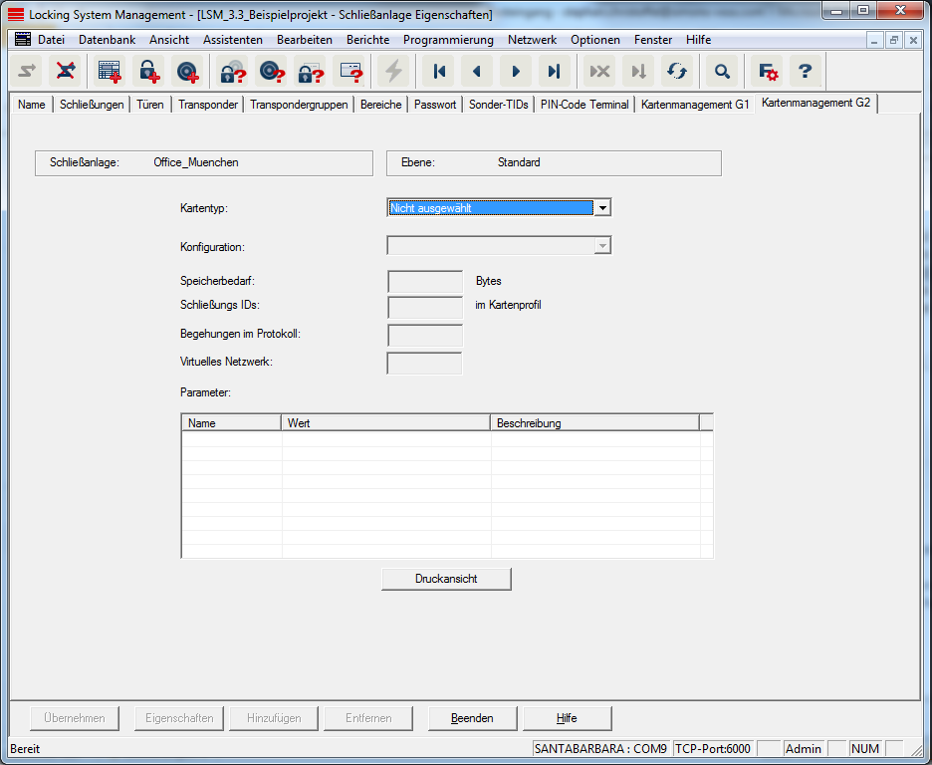Click the Beschreibung column header
This screenshot has width=932, height=765.
(594, 423)
